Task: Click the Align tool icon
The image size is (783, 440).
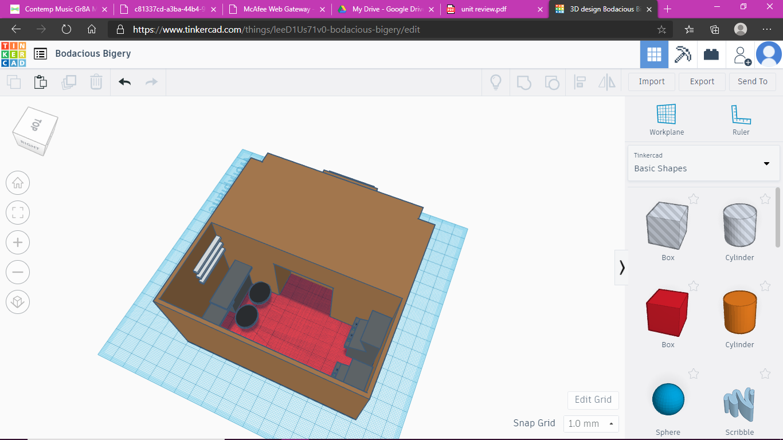Action: coord(580,82)
